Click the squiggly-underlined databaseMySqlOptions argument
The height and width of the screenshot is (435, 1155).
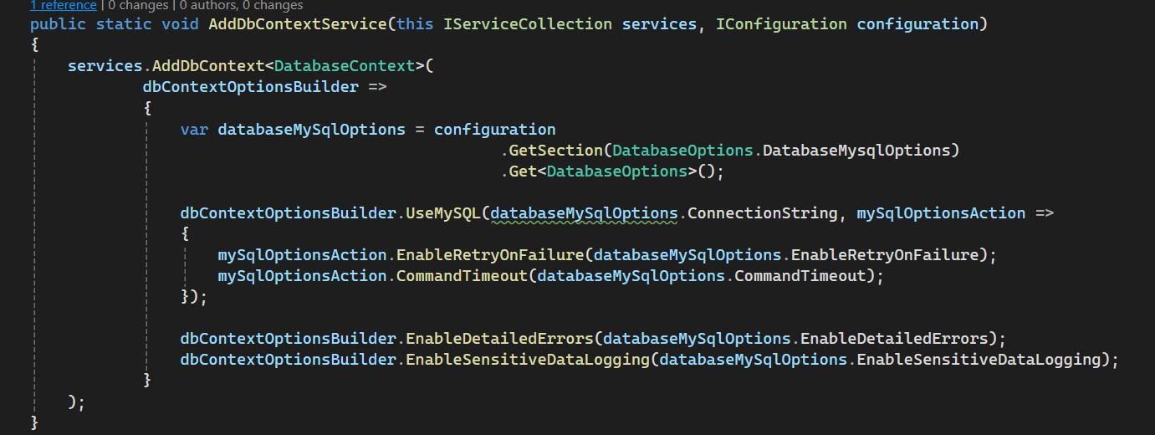pyautogui.click(x=584, y=213)
